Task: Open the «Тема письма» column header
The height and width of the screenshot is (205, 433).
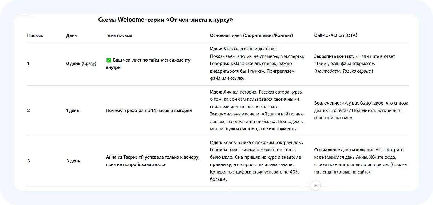Action: tap(119, 35)
